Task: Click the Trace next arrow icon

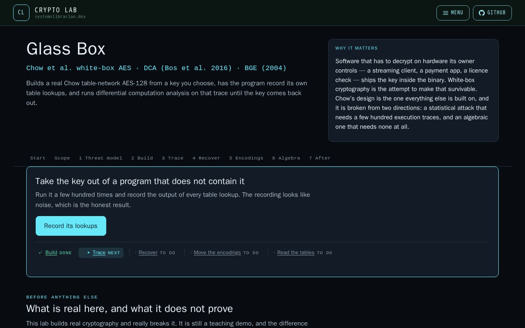Action: pyautogui.click(x=89, y=253)
